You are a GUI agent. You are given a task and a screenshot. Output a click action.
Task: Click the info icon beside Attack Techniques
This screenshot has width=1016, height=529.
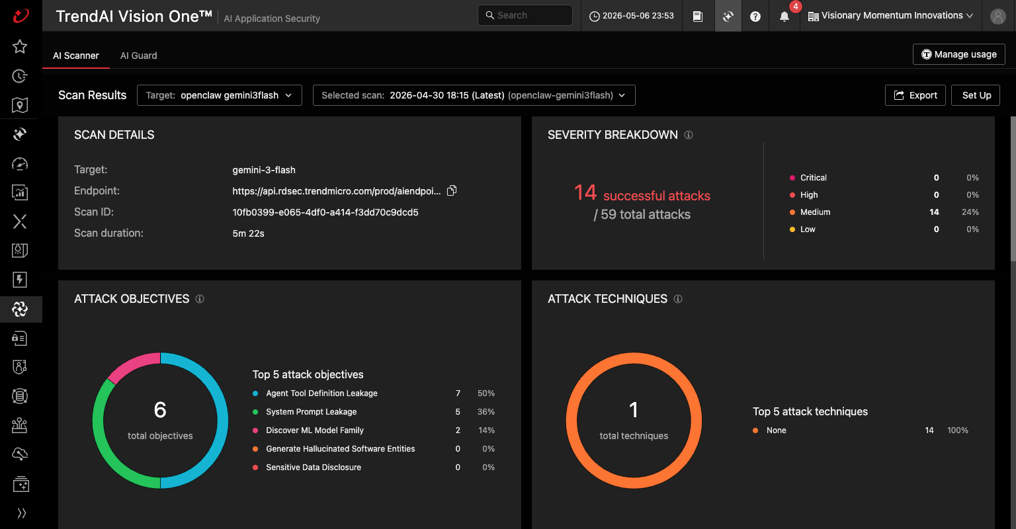click(x=678, y=299)
